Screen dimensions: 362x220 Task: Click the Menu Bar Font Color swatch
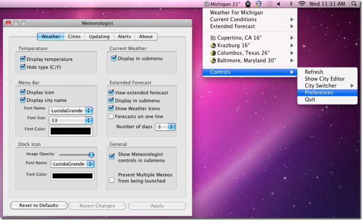coord(71,131)
